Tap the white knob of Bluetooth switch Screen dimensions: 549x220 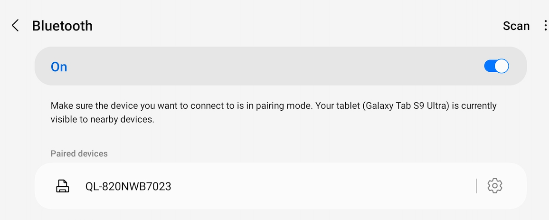coord(502,66)
